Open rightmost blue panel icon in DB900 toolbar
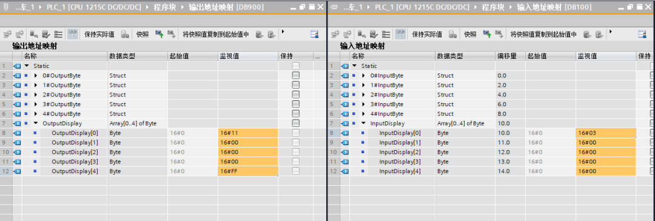 (315, 35)
